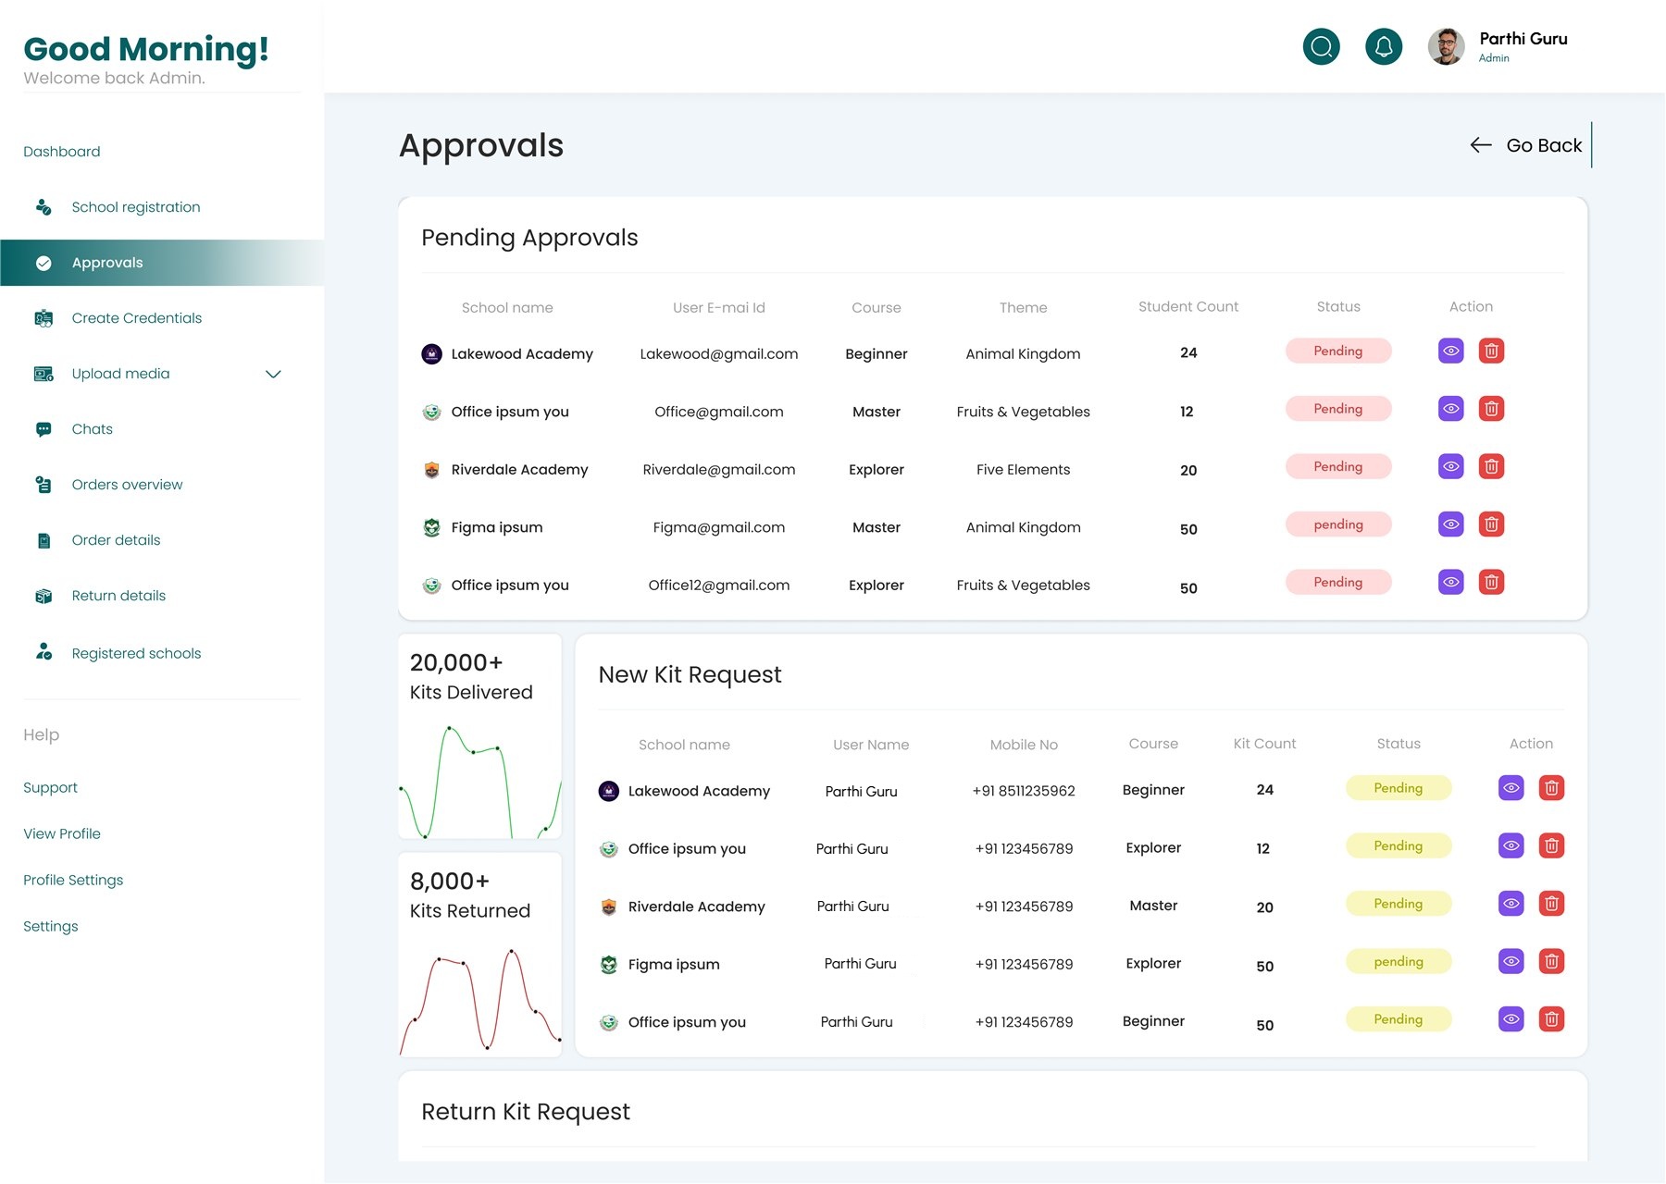Click the Return Kit Request section heading

coord(526,1111)
